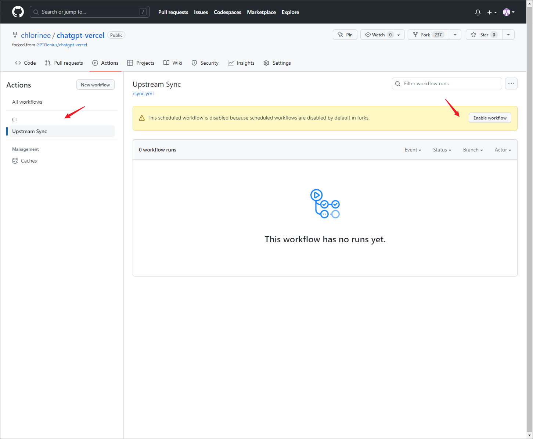Image resolution: width=533 pixels, height=439 pixels.
Task: Click the three-dot workflow options button
Action: (x=511, y=83)
